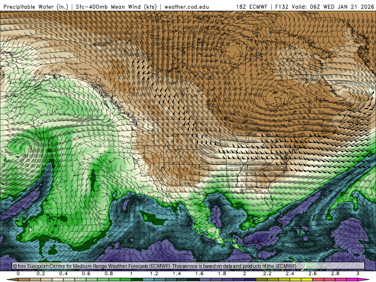
Task: Click the '2' colorbar scale label
Action: click(x=244, y=274)
